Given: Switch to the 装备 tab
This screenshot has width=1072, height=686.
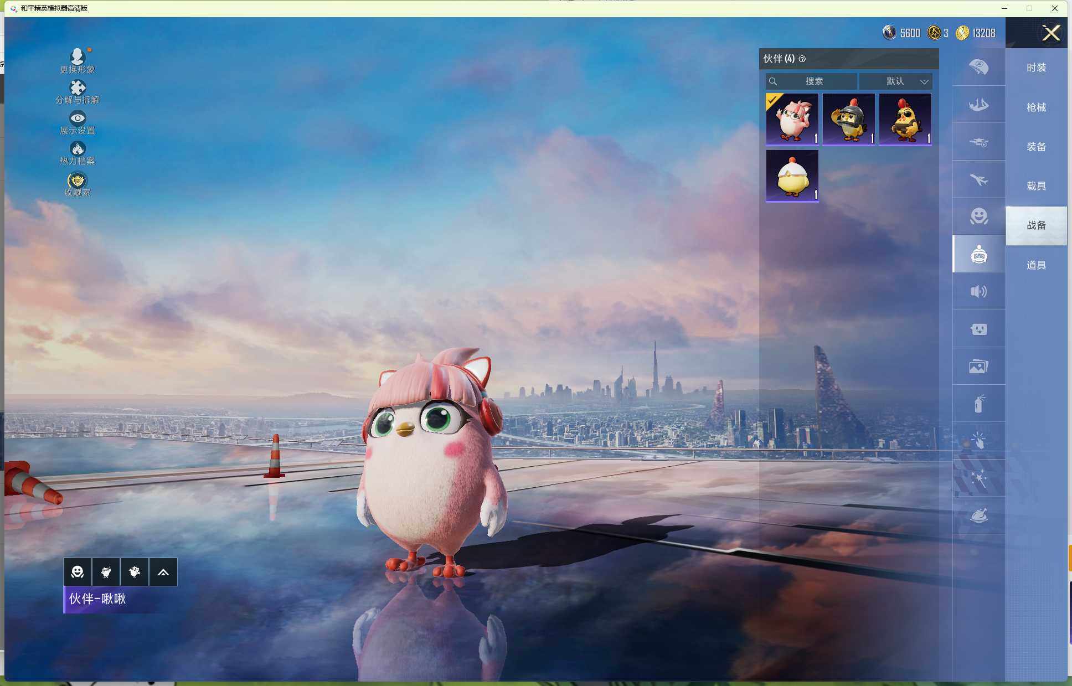Looking at the screenshot, I should [1037, 147].
